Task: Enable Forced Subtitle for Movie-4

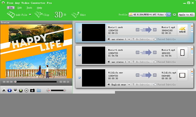Action: pyautogui.click(x=155, y=62)
